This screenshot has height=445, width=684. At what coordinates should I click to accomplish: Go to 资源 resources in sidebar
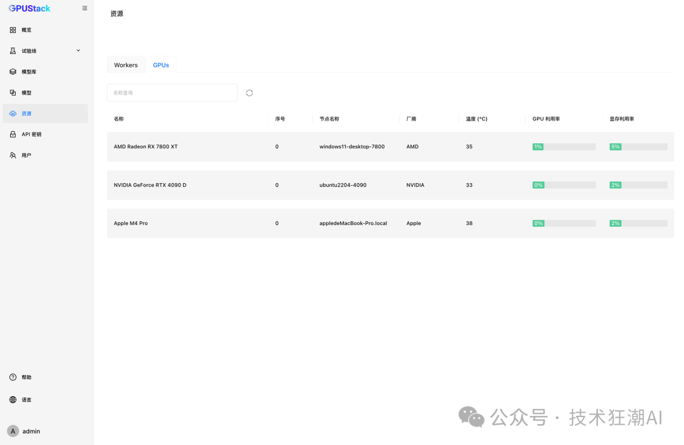(x=46, y=113)
